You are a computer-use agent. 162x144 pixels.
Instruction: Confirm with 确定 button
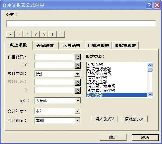coord(113,137)
